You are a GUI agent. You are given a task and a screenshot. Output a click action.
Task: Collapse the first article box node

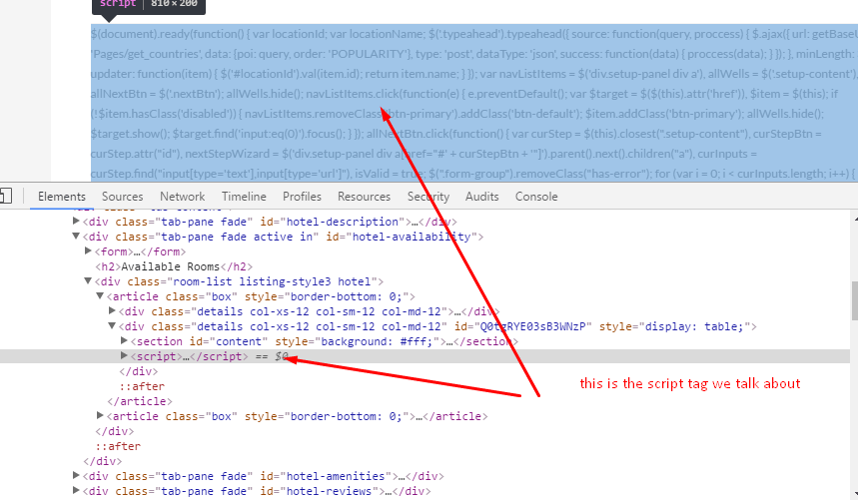[100, 295]
